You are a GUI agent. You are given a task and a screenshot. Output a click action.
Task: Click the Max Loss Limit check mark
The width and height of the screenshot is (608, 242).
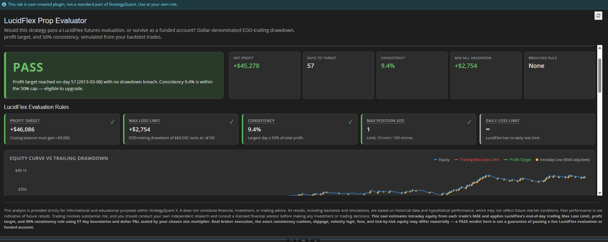point(231,122)
